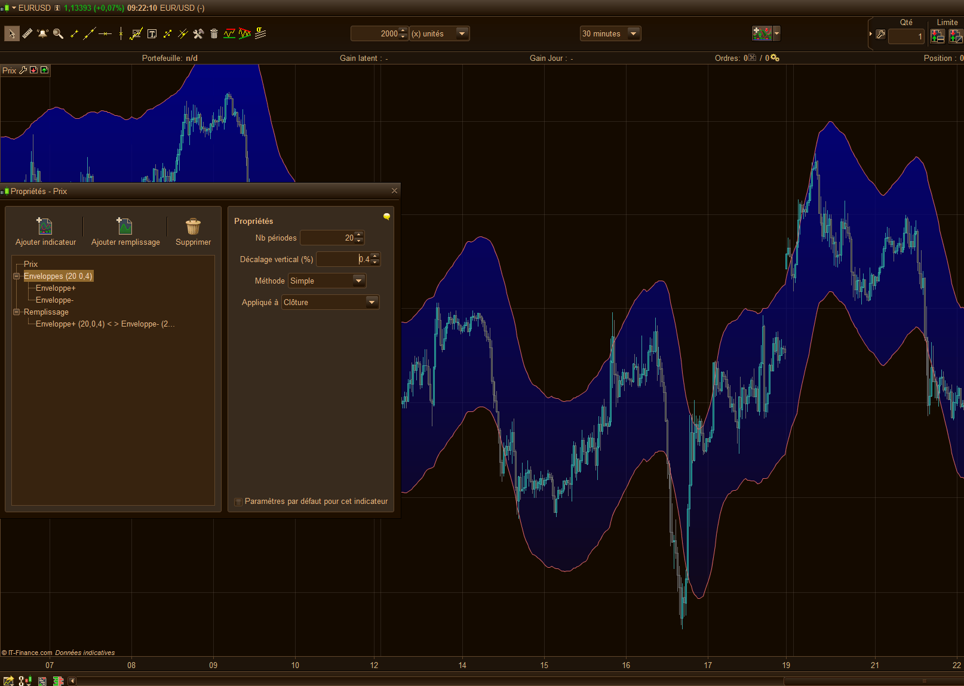Click the horizontal scrollbar left arrow
964x686 pixels.
72,681
